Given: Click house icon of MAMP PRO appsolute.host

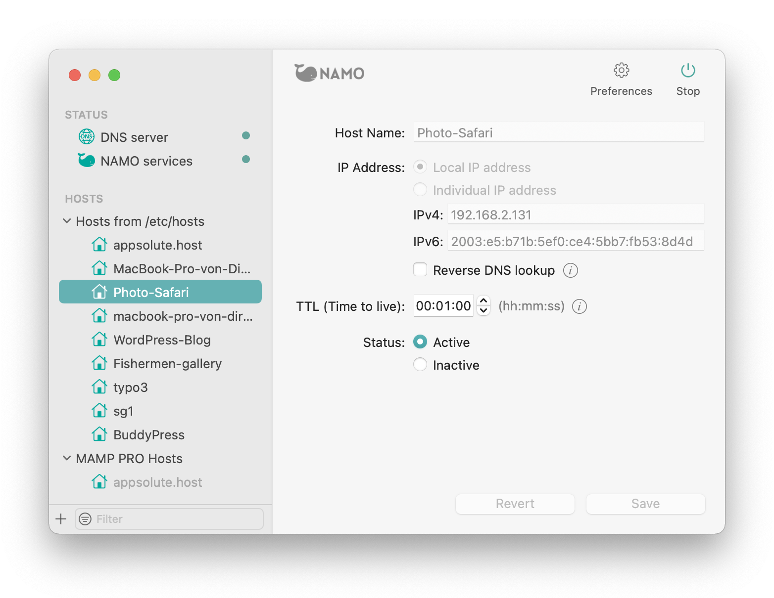Looking at the screenshot, I should [99, 481].
